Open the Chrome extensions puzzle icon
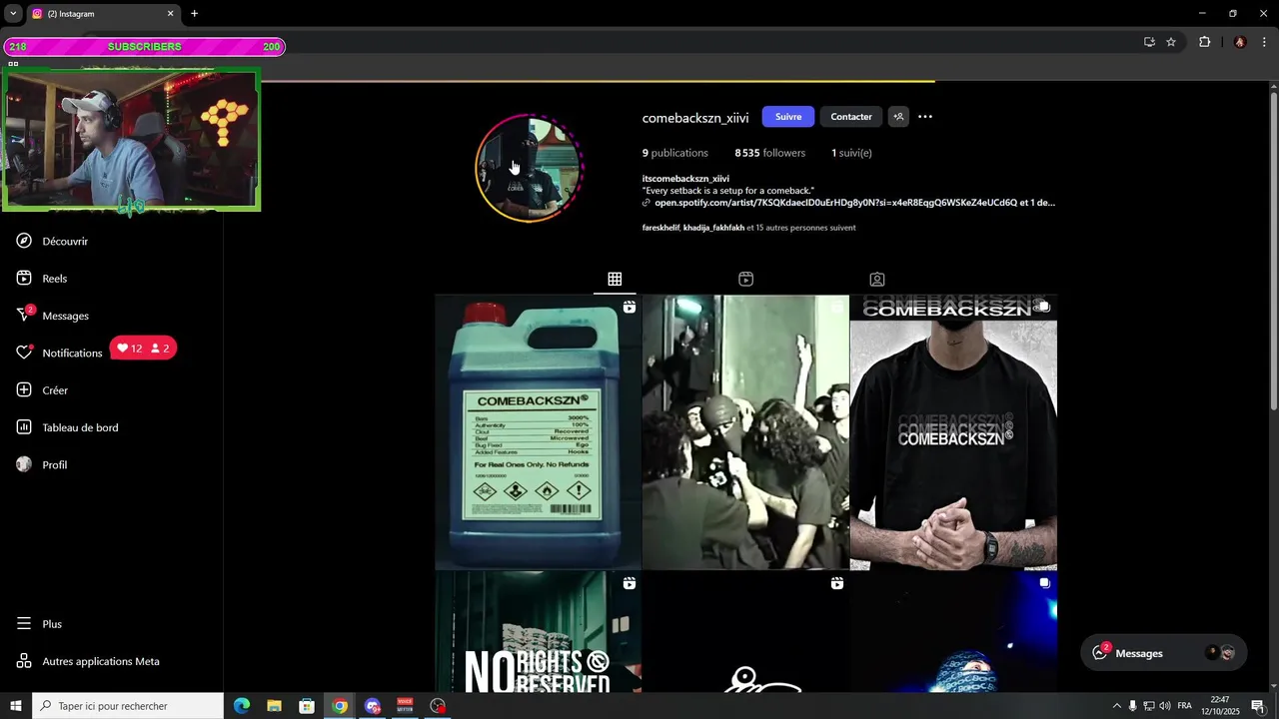 click(1204, 42)
